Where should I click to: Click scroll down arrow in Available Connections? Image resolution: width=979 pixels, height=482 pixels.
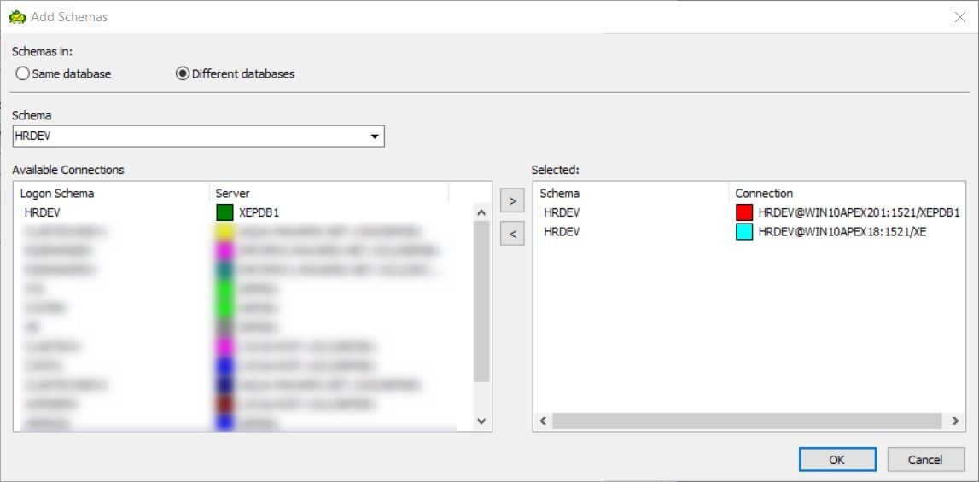click(x=481, y=421)
